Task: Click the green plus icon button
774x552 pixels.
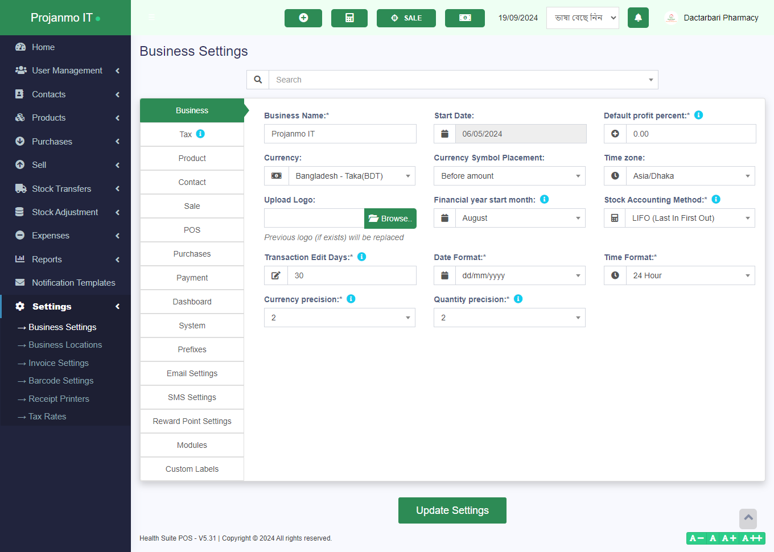Action: [303, 18]
